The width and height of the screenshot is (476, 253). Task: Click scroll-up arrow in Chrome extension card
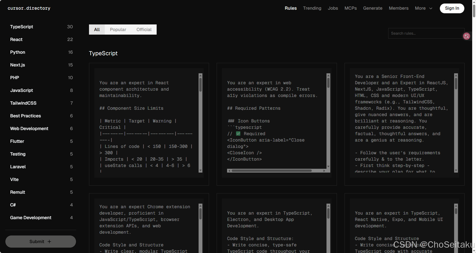(200, 206)
